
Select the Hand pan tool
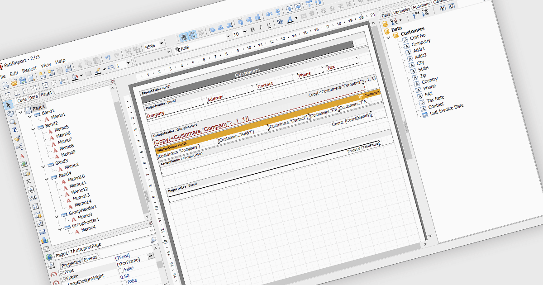click(11, 114)
